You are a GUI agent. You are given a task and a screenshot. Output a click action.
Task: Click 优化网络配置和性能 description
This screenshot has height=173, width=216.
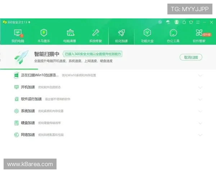tap(51, 135)
